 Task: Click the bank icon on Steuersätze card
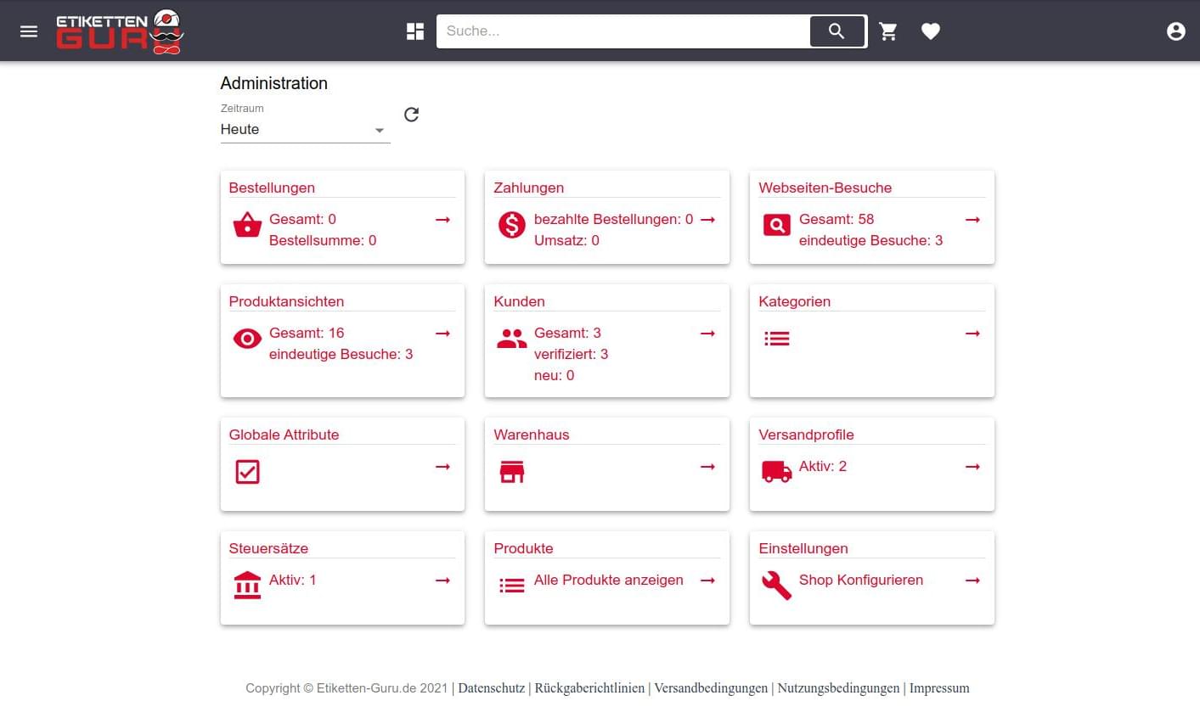[x=247, y=585]
